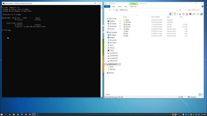Select the temp1 folder in file list

(127, 20)
